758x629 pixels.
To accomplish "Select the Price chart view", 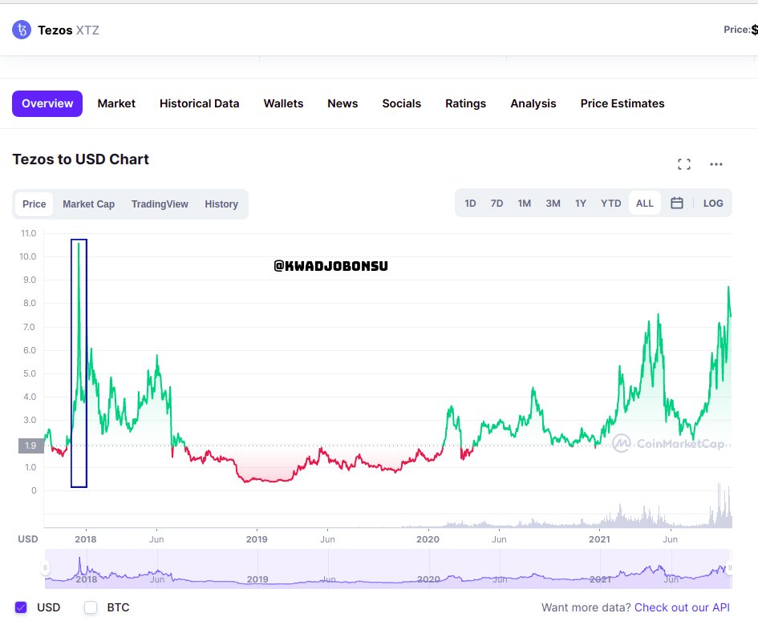I will click(34, 204).
